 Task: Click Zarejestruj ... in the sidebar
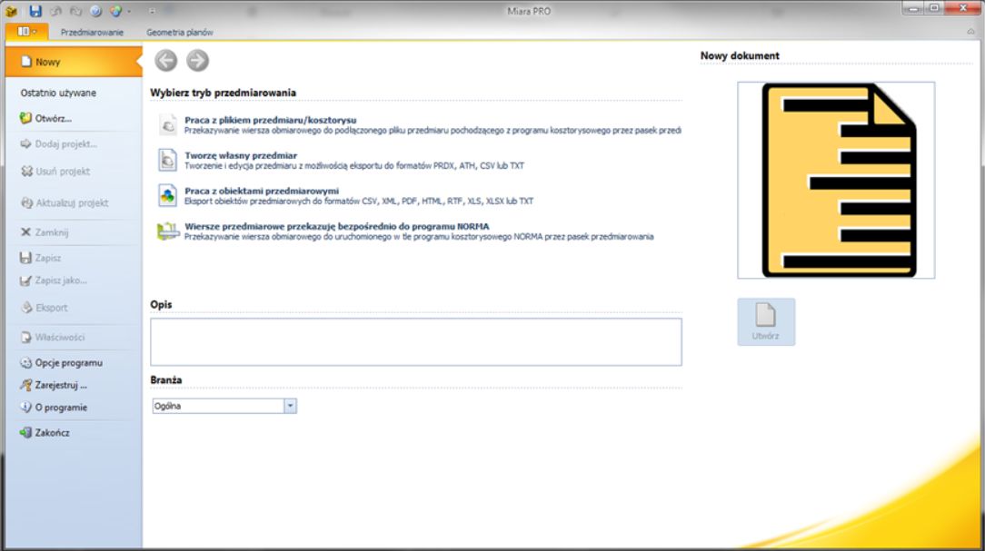[54, 385]
